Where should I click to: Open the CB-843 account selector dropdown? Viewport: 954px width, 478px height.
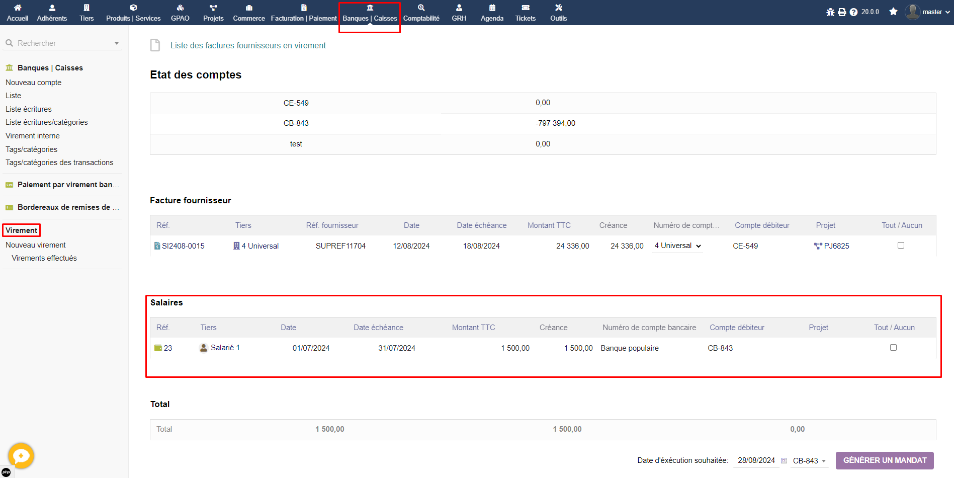(x=809, y=461)
